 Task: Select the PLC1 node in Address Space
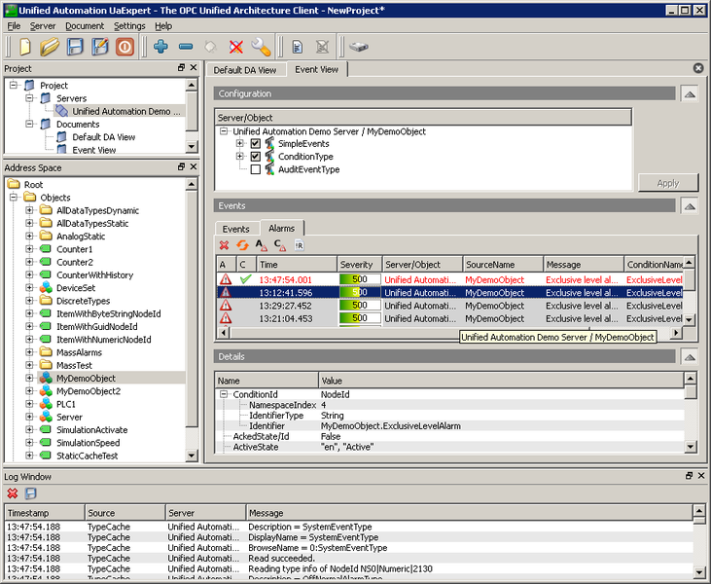pos(66,404)
